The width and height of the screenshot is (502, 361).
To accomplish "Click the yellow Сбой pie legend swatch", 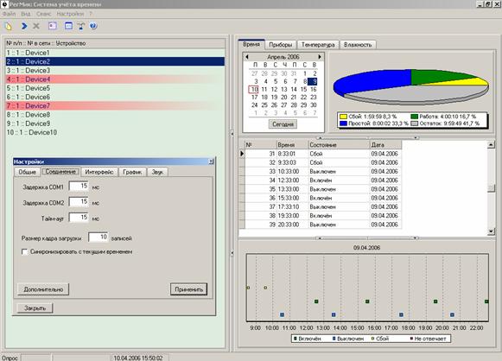I will point(343,117).
